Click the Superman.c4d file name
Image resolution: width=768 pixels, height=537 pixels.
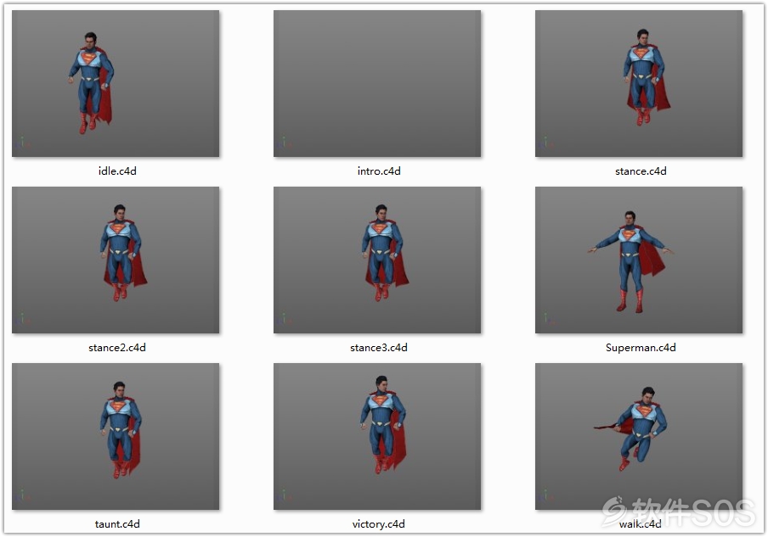641,348
